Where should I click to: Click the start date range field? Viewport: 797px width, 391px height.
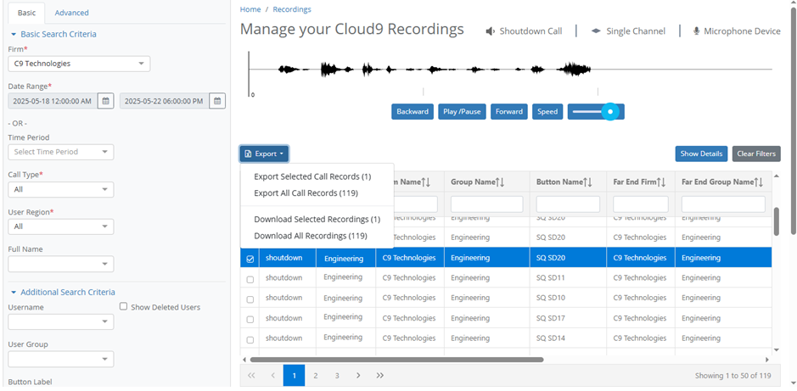(x=53, y=101)
